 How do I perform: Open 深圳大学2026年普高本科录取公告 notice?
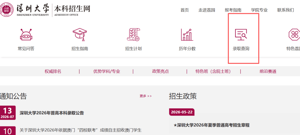click(52, 113)
